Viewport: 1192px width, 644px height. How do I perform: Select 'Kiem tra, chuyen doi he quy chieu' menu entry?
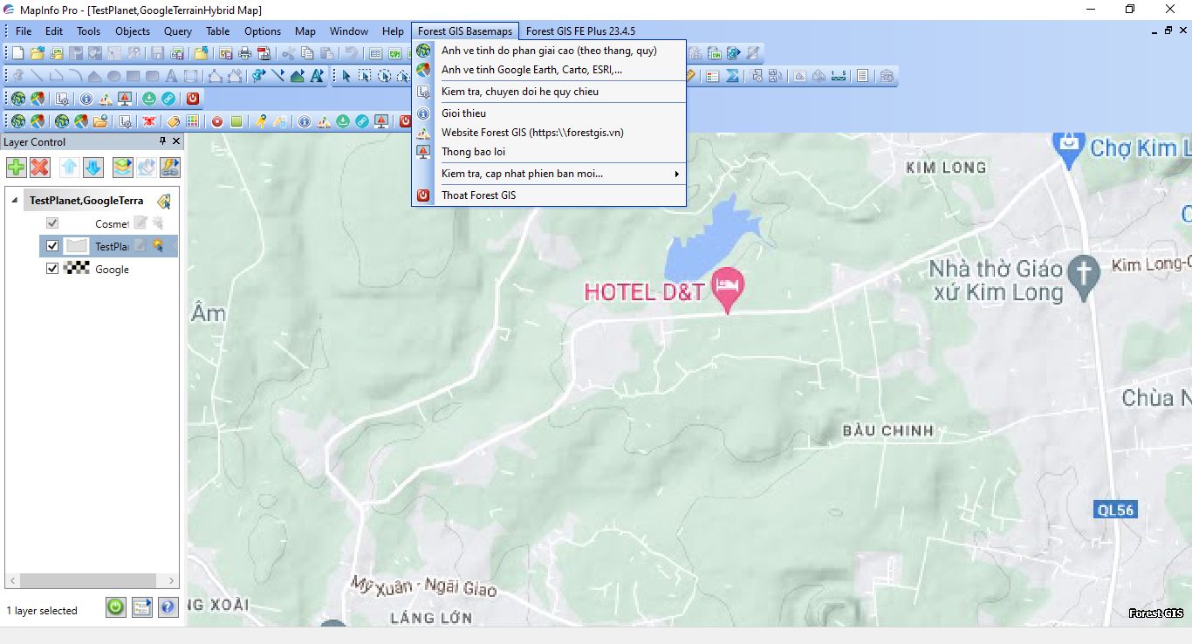click(x=519, y=92)
